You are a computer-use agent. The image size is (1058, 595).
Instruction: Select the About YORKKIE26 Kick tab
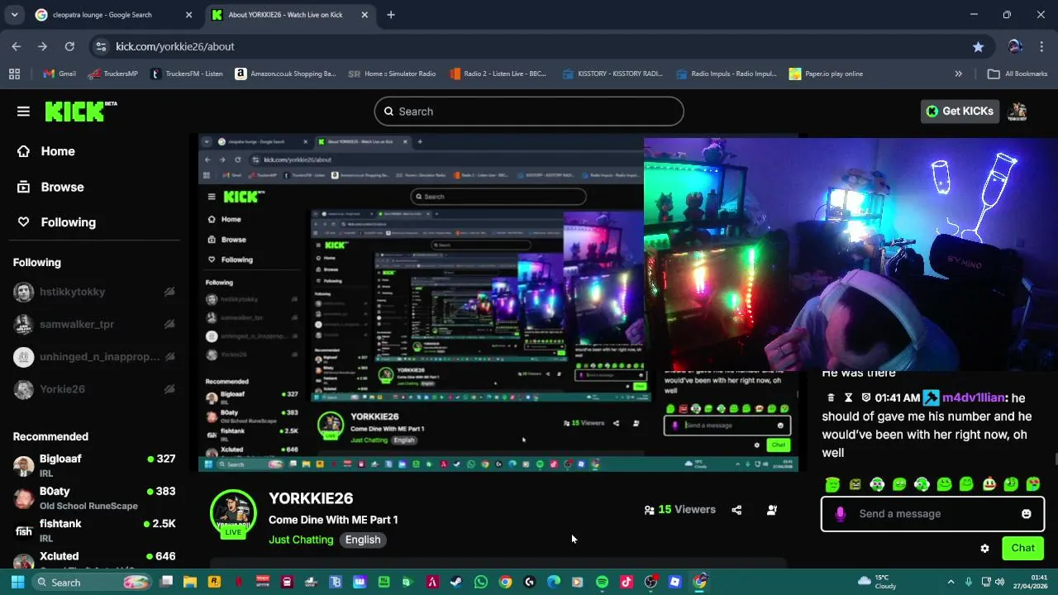pyautogui.click(x=290, y=15)
